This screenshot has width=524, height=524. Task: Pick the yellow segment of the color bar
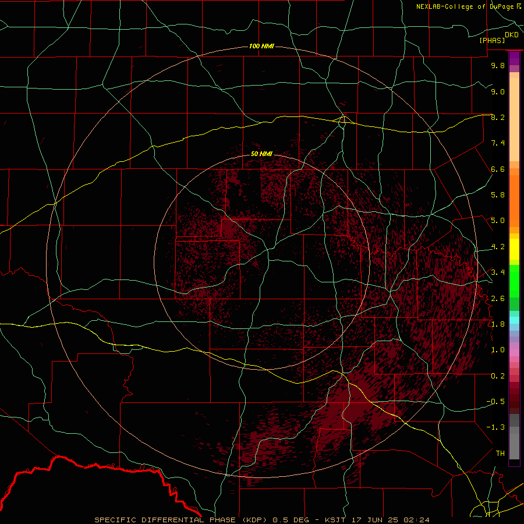tap(514, 249)
